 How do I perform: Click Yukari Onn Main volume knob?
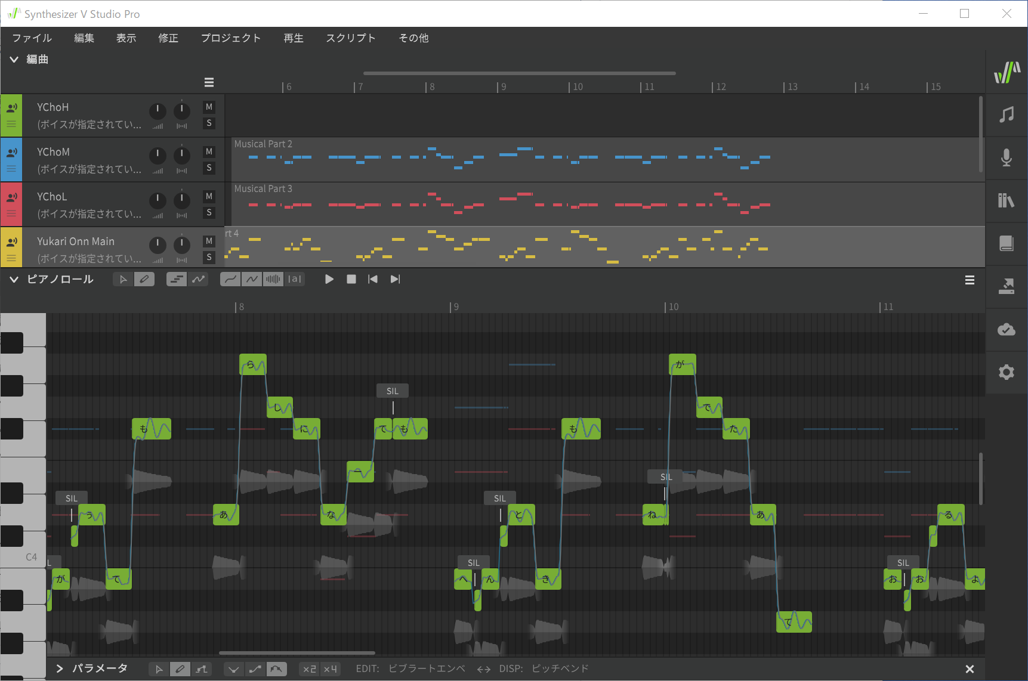pos(158,244)
